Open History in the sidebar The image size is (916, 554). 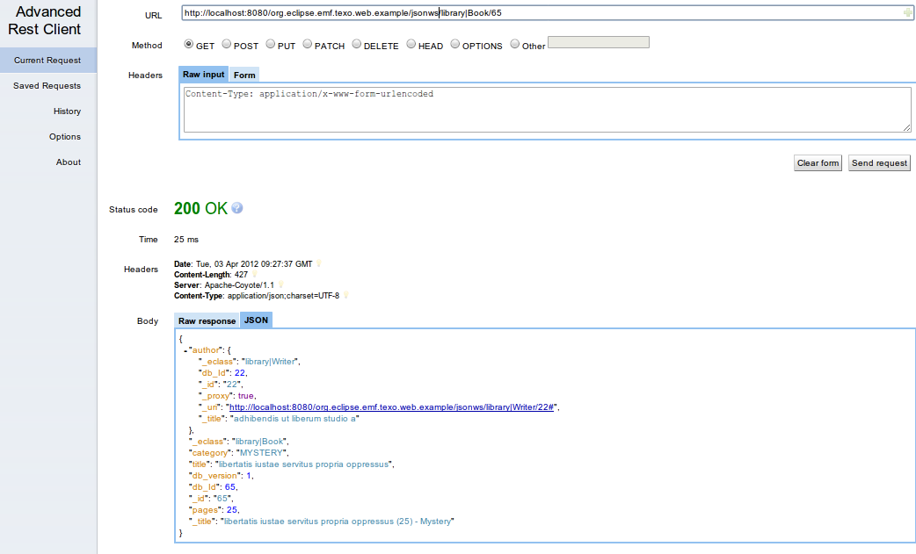68,111
